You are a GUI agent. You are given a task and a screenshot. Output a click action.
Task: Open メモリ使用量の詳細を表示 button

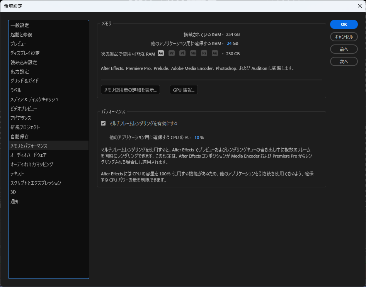click(x=130, y=90)
